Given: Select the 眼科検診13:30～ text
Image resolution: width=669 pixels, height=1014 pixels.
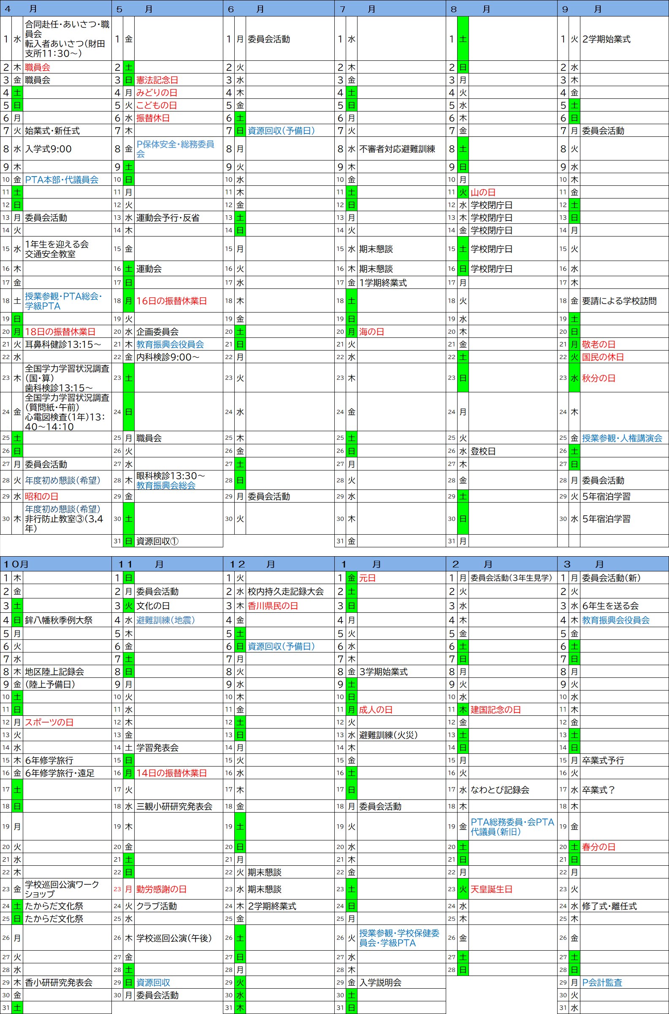Looking at the screenshot, I should [x=171, y=476].
